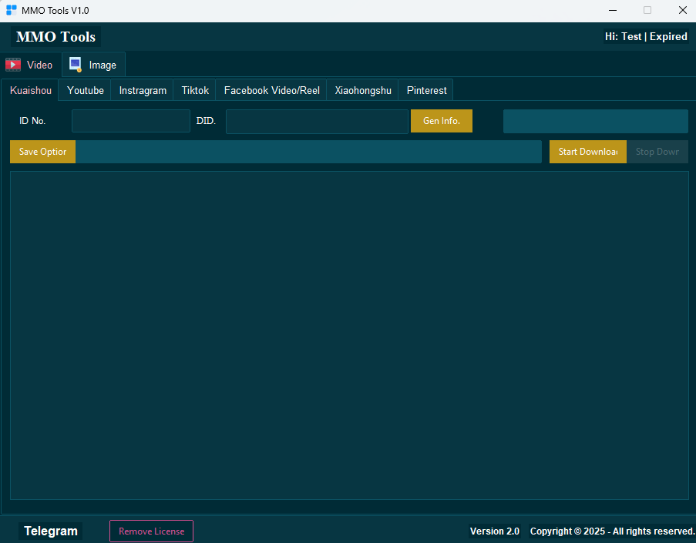The height and width of the screenshot is (543, 696).
Task: Click the Gen Info. button
Action: point(441,121)
